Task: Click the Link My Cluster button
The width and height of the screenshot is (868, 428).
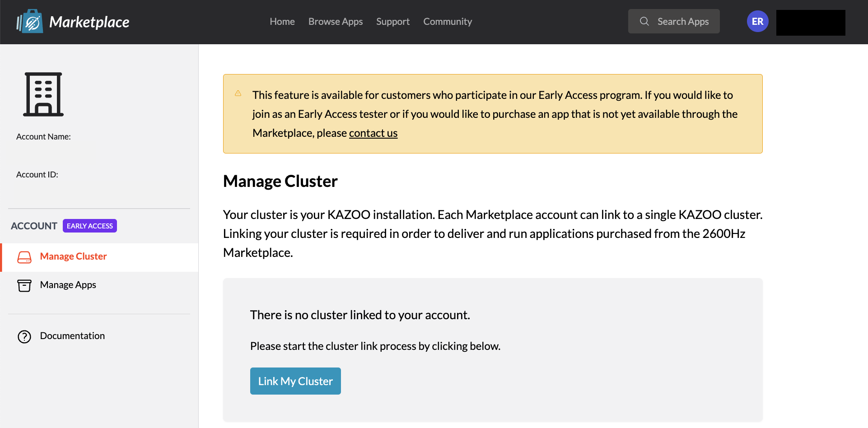Action: tap(295, 381)
